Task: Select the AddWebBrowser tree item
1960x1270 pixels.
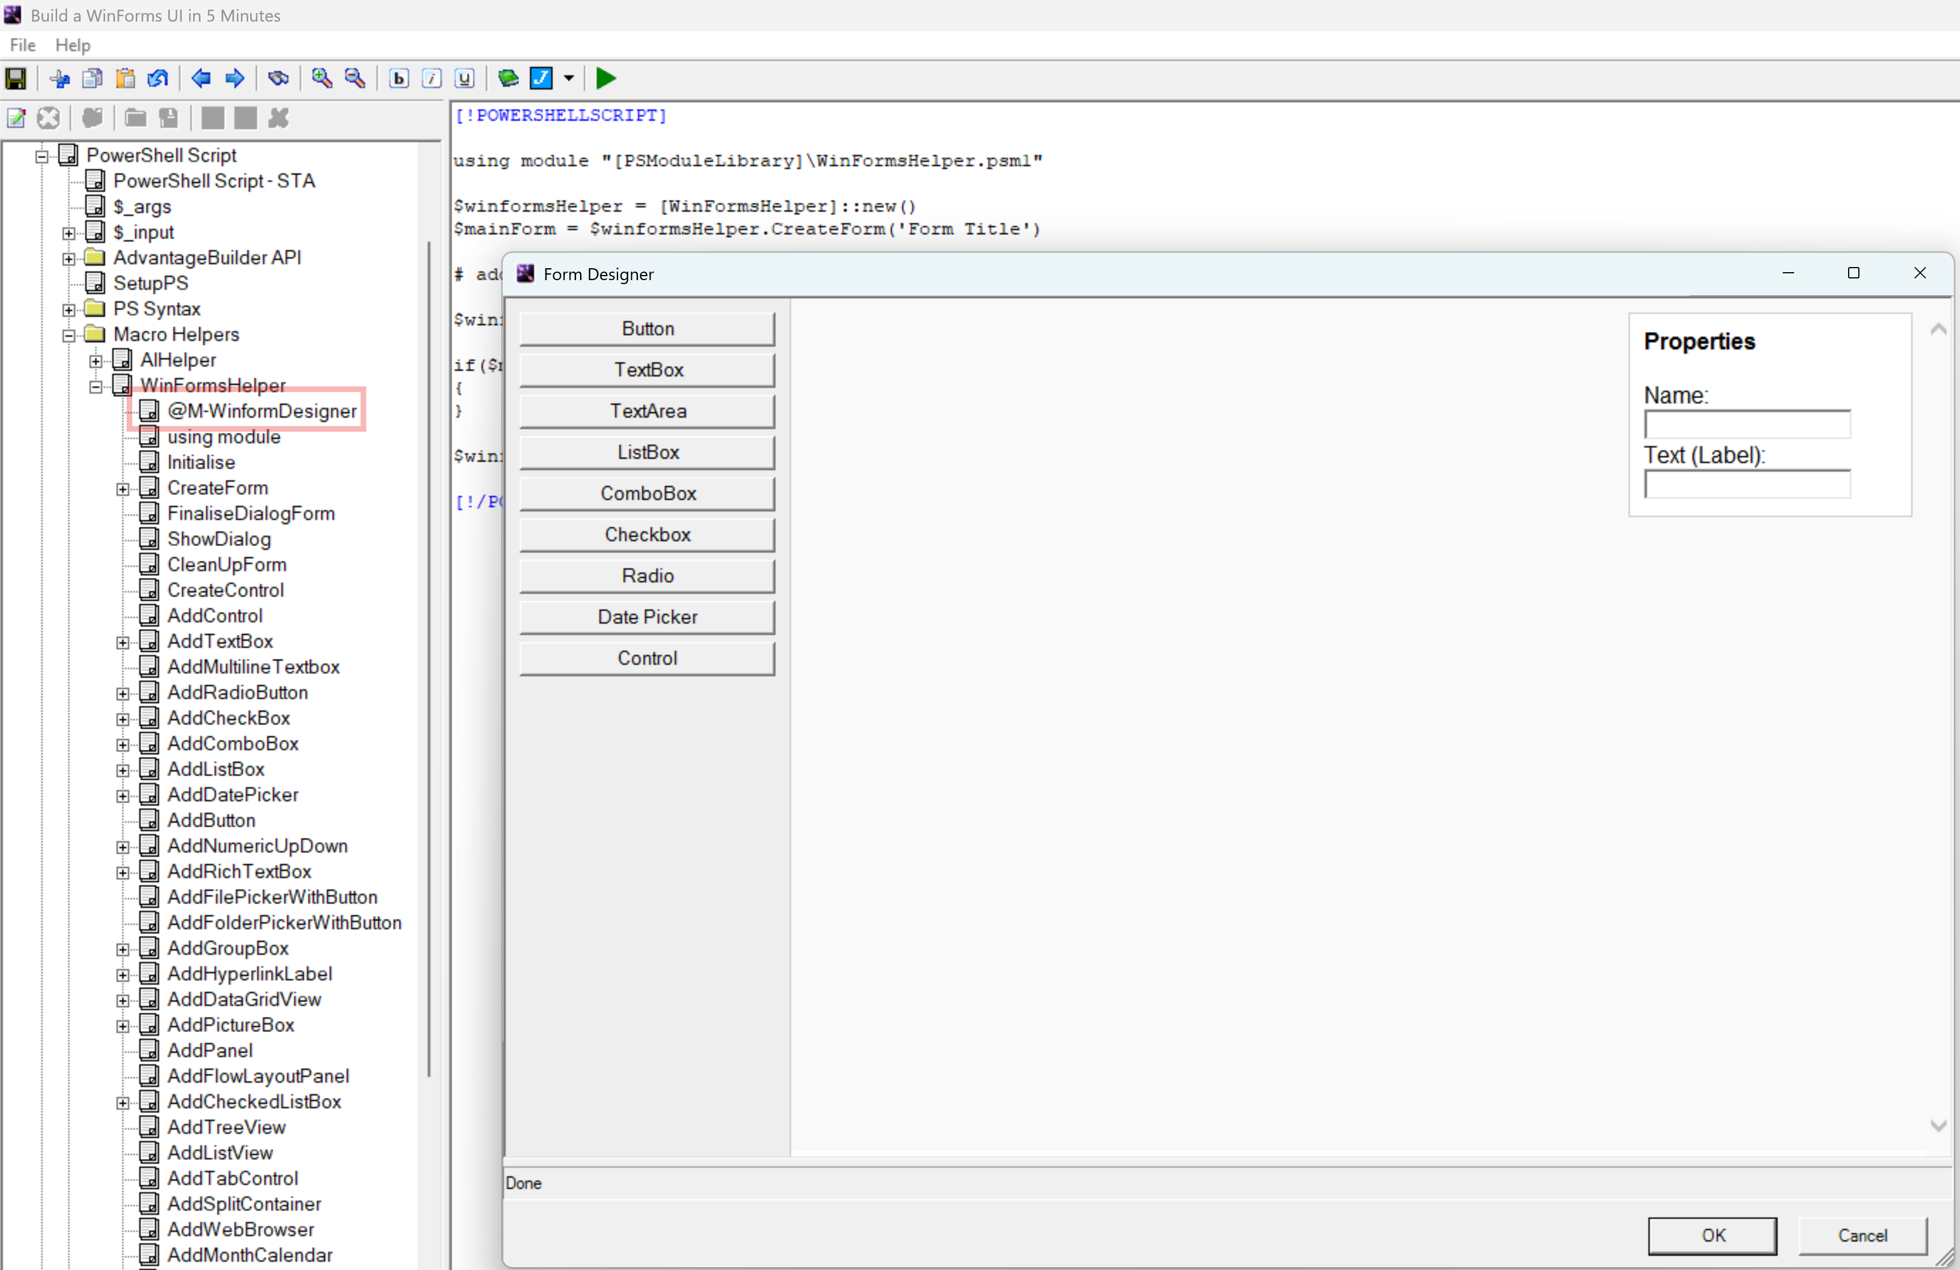Action: pyautogui.click(x=240, y=1229)
